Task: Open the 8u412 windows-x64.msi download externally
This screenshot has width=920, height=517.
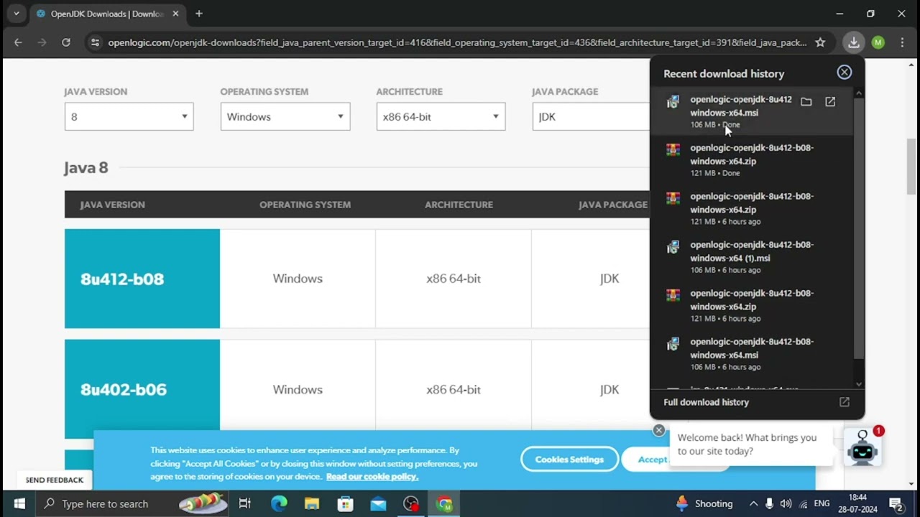Action: 830,102
